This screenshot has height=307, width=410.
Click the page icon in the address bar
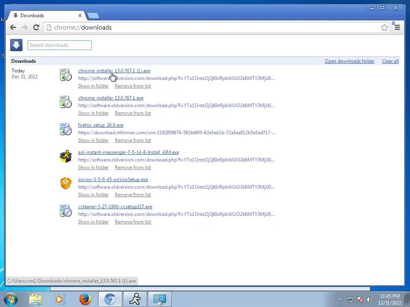[49, 28]
